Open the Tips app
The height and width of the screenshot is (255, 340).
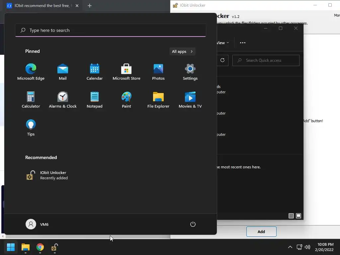pos(31,128)
